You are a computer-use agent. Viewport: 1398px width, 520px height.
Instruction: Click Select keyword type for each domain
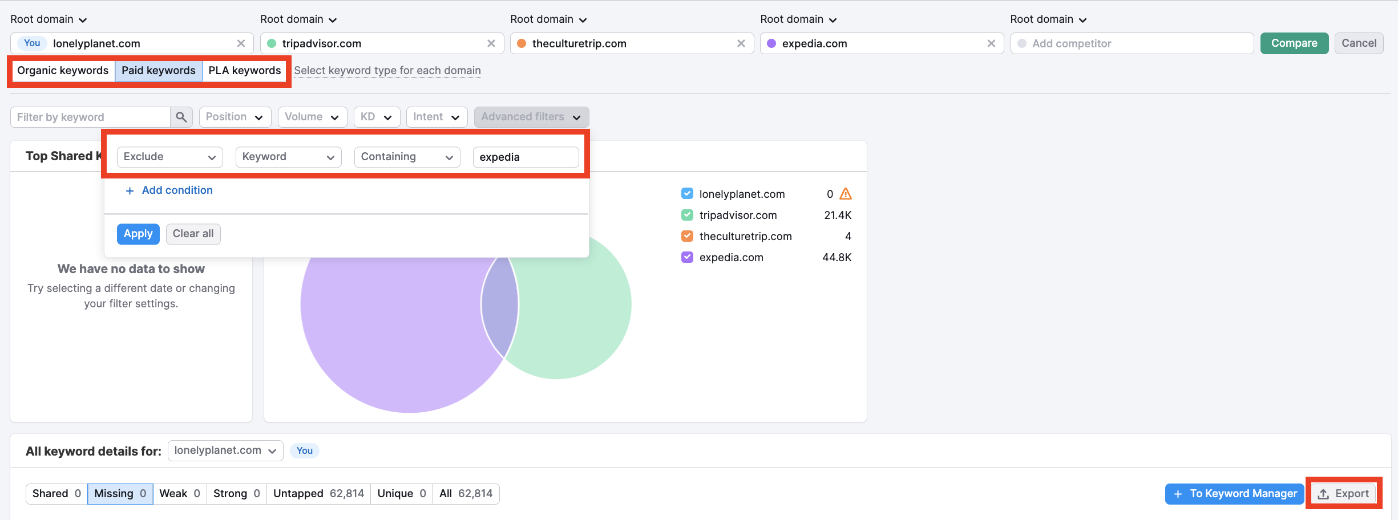click(x=387, y=71)
